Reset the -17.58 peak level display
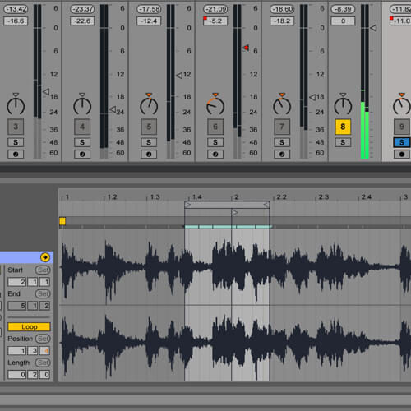The width and height of the screenshot is (411, 411). click(x=149, y=9)
